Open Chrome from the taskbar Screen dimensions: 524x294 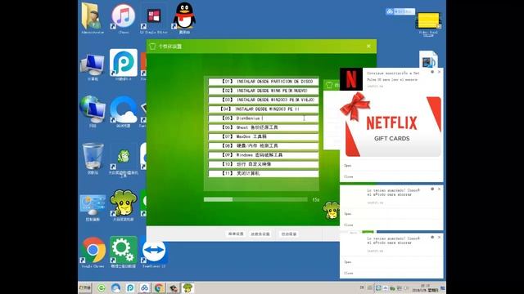(x=159, y=288)
